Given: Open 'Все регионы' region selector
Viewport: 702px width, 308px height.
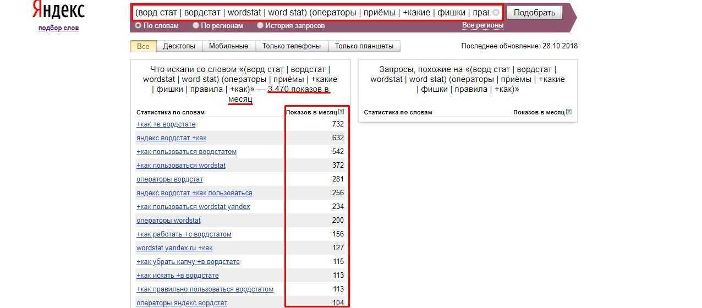Looking at the screenshot, I should [x=482, y=25].
